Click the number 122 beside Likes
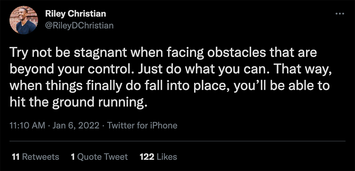Image resolution: width=355 pixels, height=171 pixels. (x=147, y=157)
